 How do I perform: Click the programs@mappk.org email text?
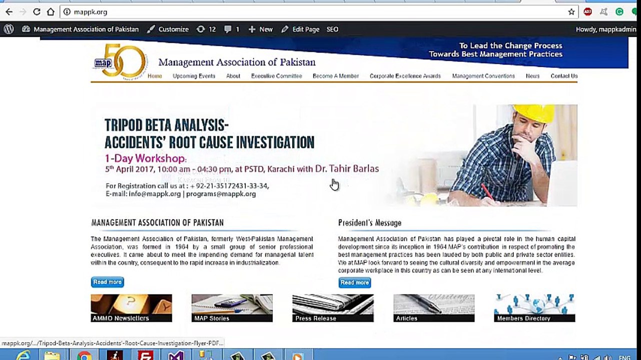(x=221, y=194)
